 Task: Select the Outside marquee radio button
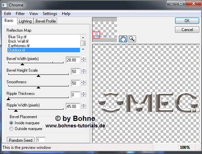point(11,129)
